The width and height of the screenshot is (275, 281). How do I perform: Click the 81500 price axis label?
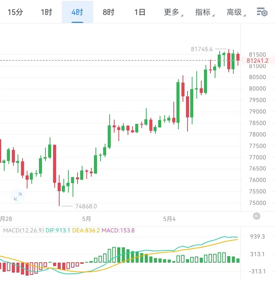257,54
